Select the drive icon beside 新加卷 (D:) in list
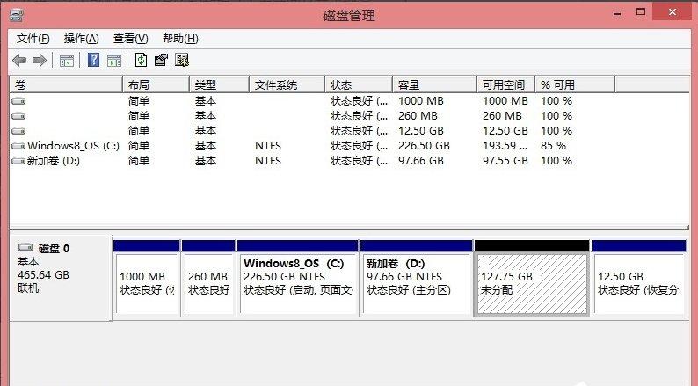 [18, 161]
